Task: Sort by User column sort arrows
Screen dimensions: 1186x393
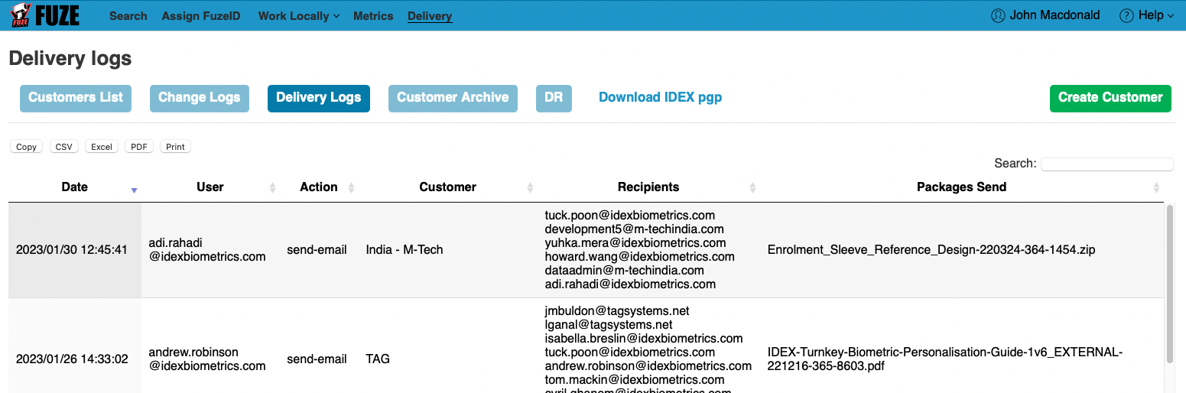Action: coord(273,188)
